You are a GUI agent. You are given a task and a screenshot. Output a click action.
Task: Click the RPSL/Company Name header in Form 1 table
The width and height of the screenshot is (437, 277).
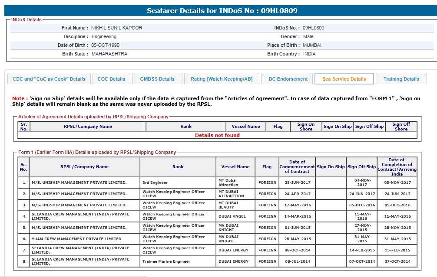tap(84, 167)
